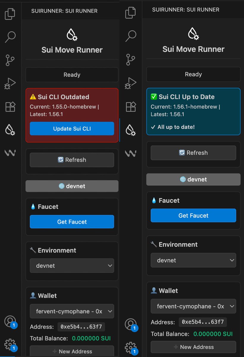Open Run and Debug icon in left screenshot
Viewport: 244px width, 357px height.
coord(10,83)
